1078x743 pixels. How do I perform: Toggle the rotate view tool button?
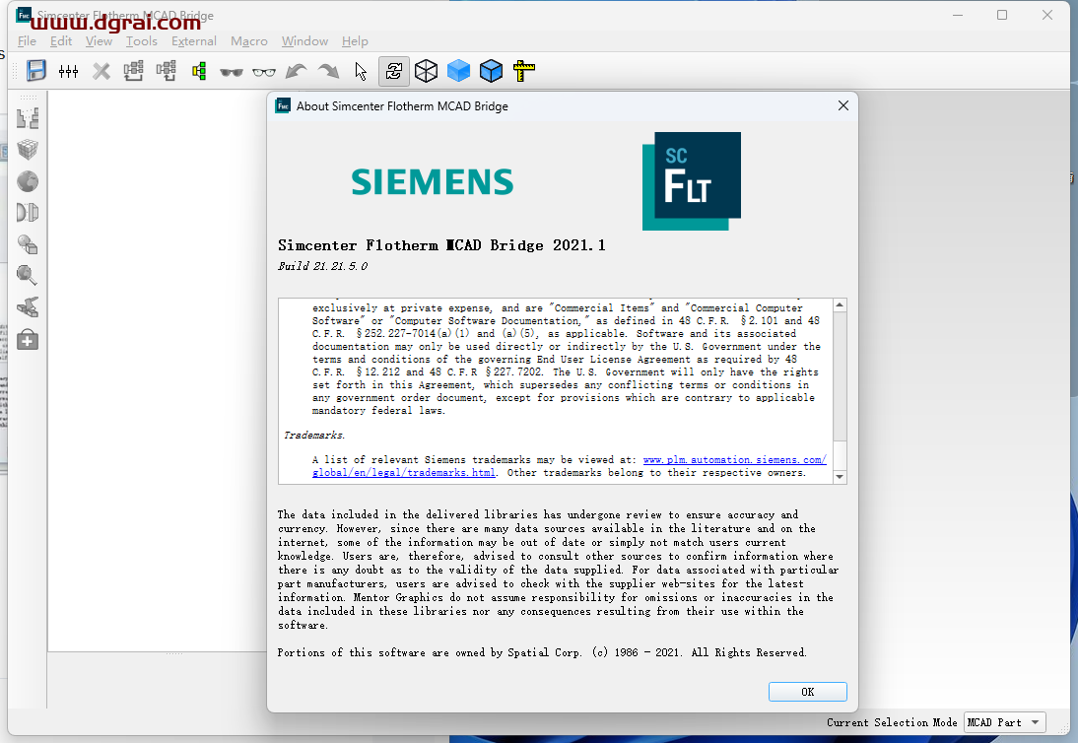[394, 71]
